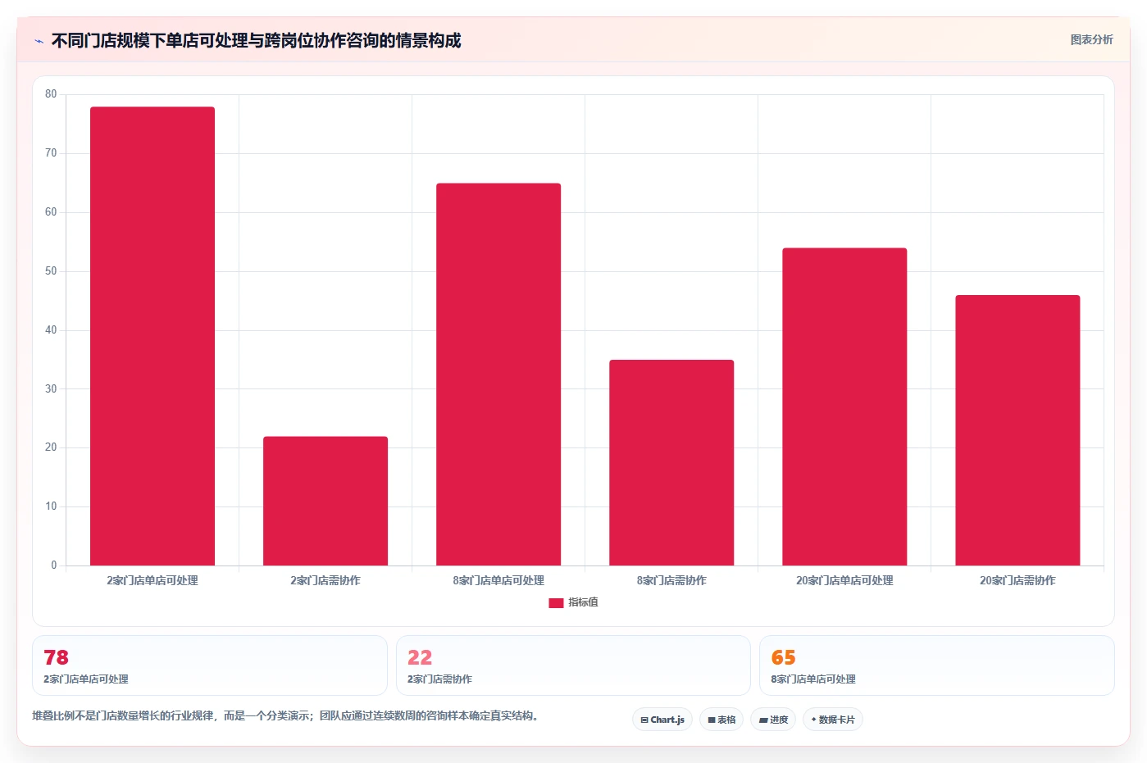Select the 2家门店单店可处理 bar in the chart
Image resolution: width=1147 pixels, height=763 pixels.
point(152,336)
